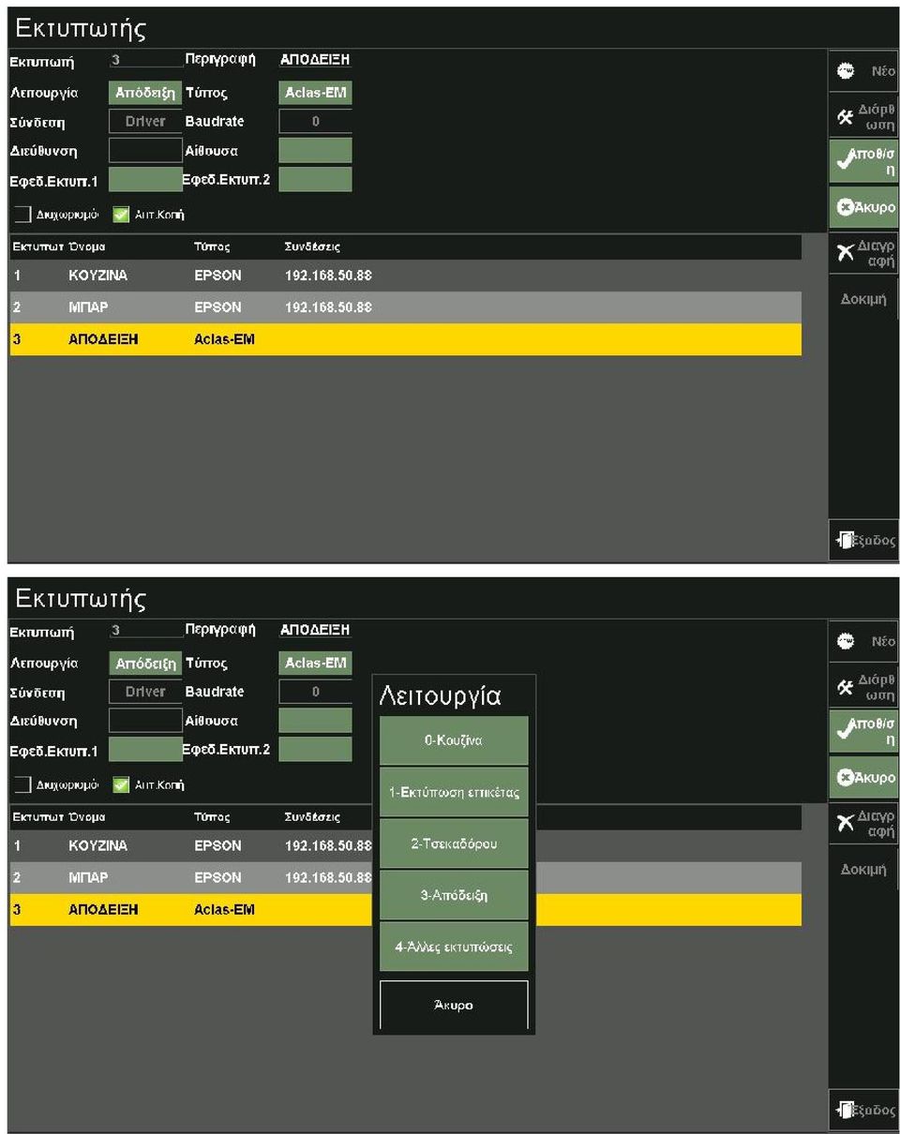This screenshot has height=1134, width=900.
Task: Click Διεύθυνση field in the popup screen
Action: 145,720
